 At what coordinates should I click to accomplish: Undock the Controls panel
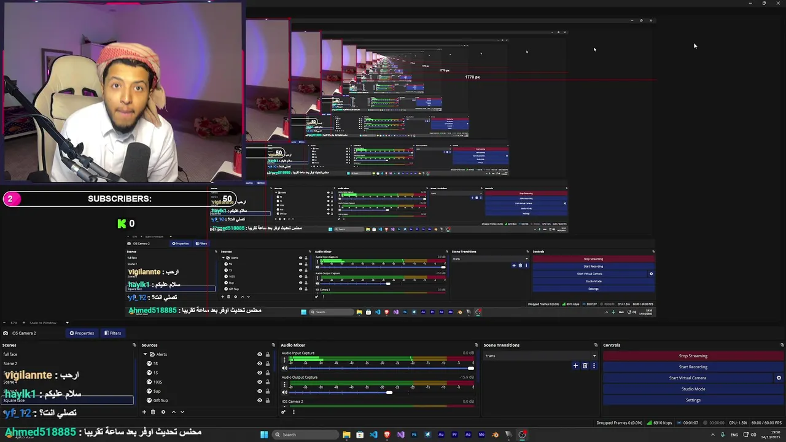coord(782,345)
